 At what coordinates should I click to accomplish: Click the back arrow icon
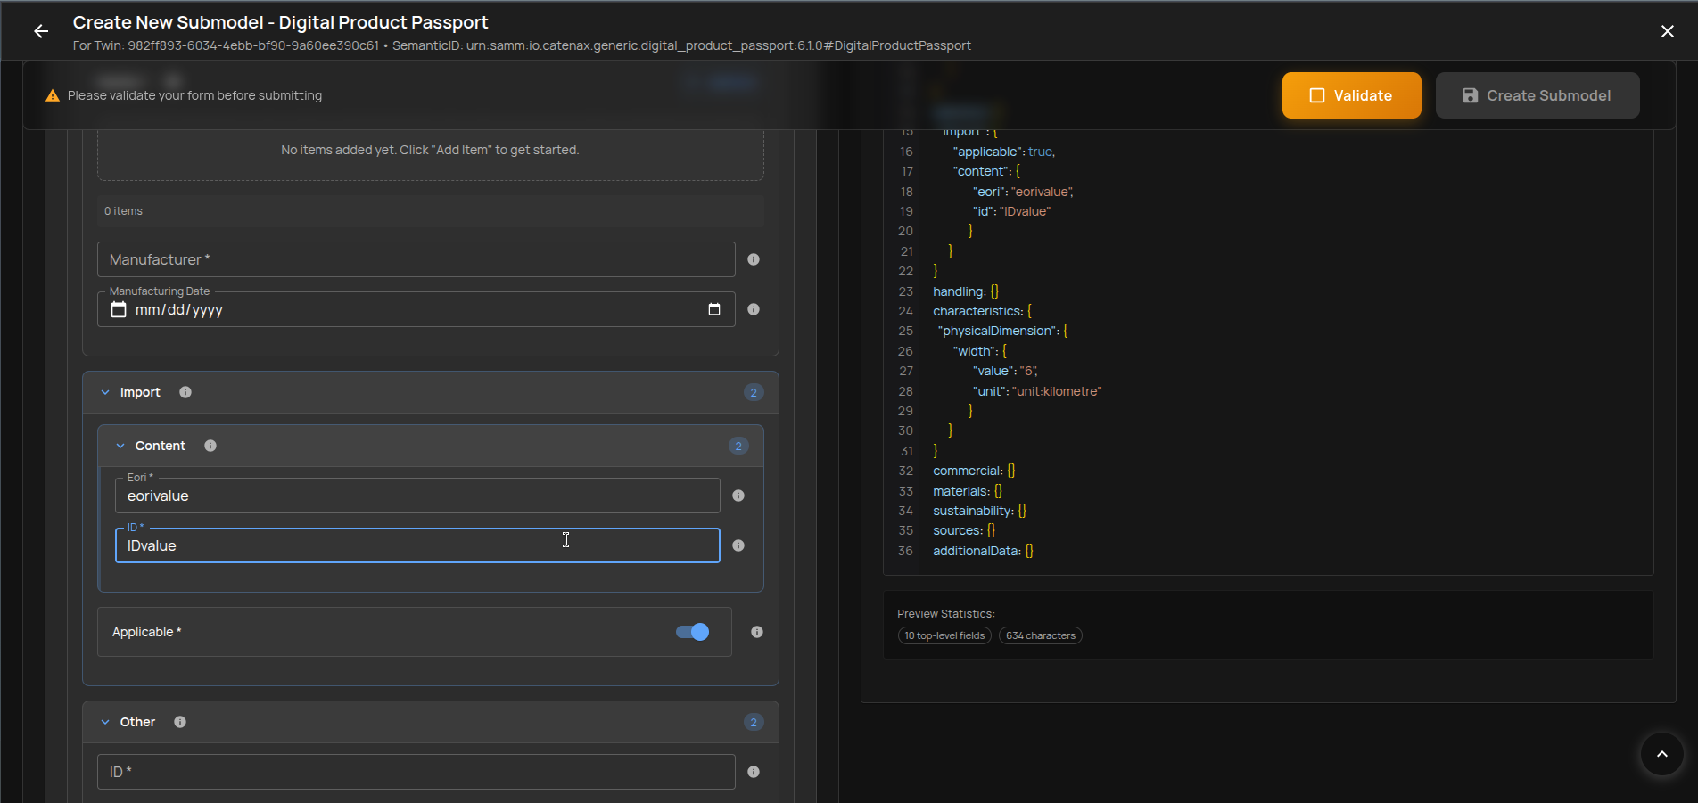tap(41, 31)
